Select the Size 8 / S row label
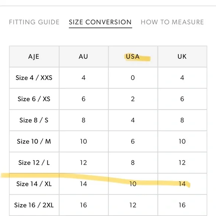This screenshot has width=216, height=216. pyautogui.click(x=34, y=120)
